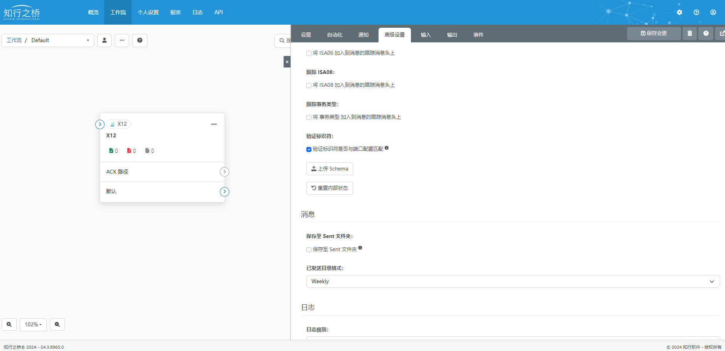Click the ACK 路径 output arrow
The width and height of the screenshot is (725, 351).
pyautogui.click(x=225, y=172)
